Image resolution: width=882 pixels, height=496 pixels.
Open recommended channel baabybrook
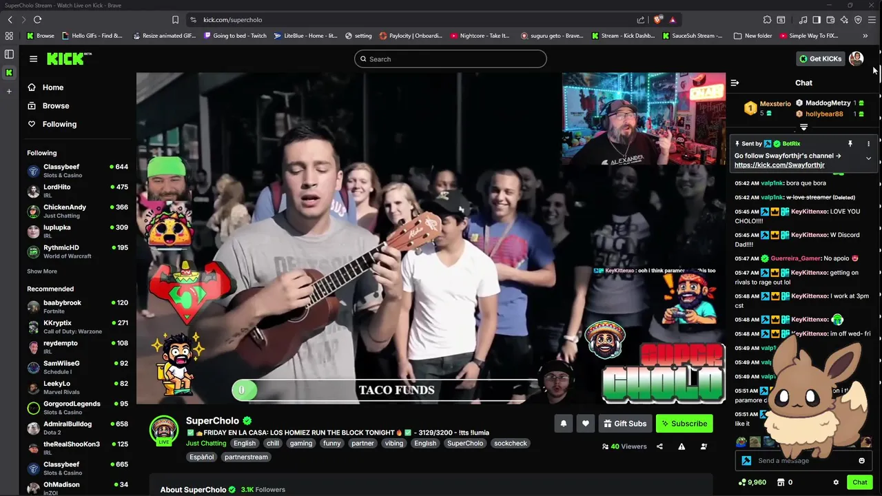pyautogui.click(x=77, y=307)
